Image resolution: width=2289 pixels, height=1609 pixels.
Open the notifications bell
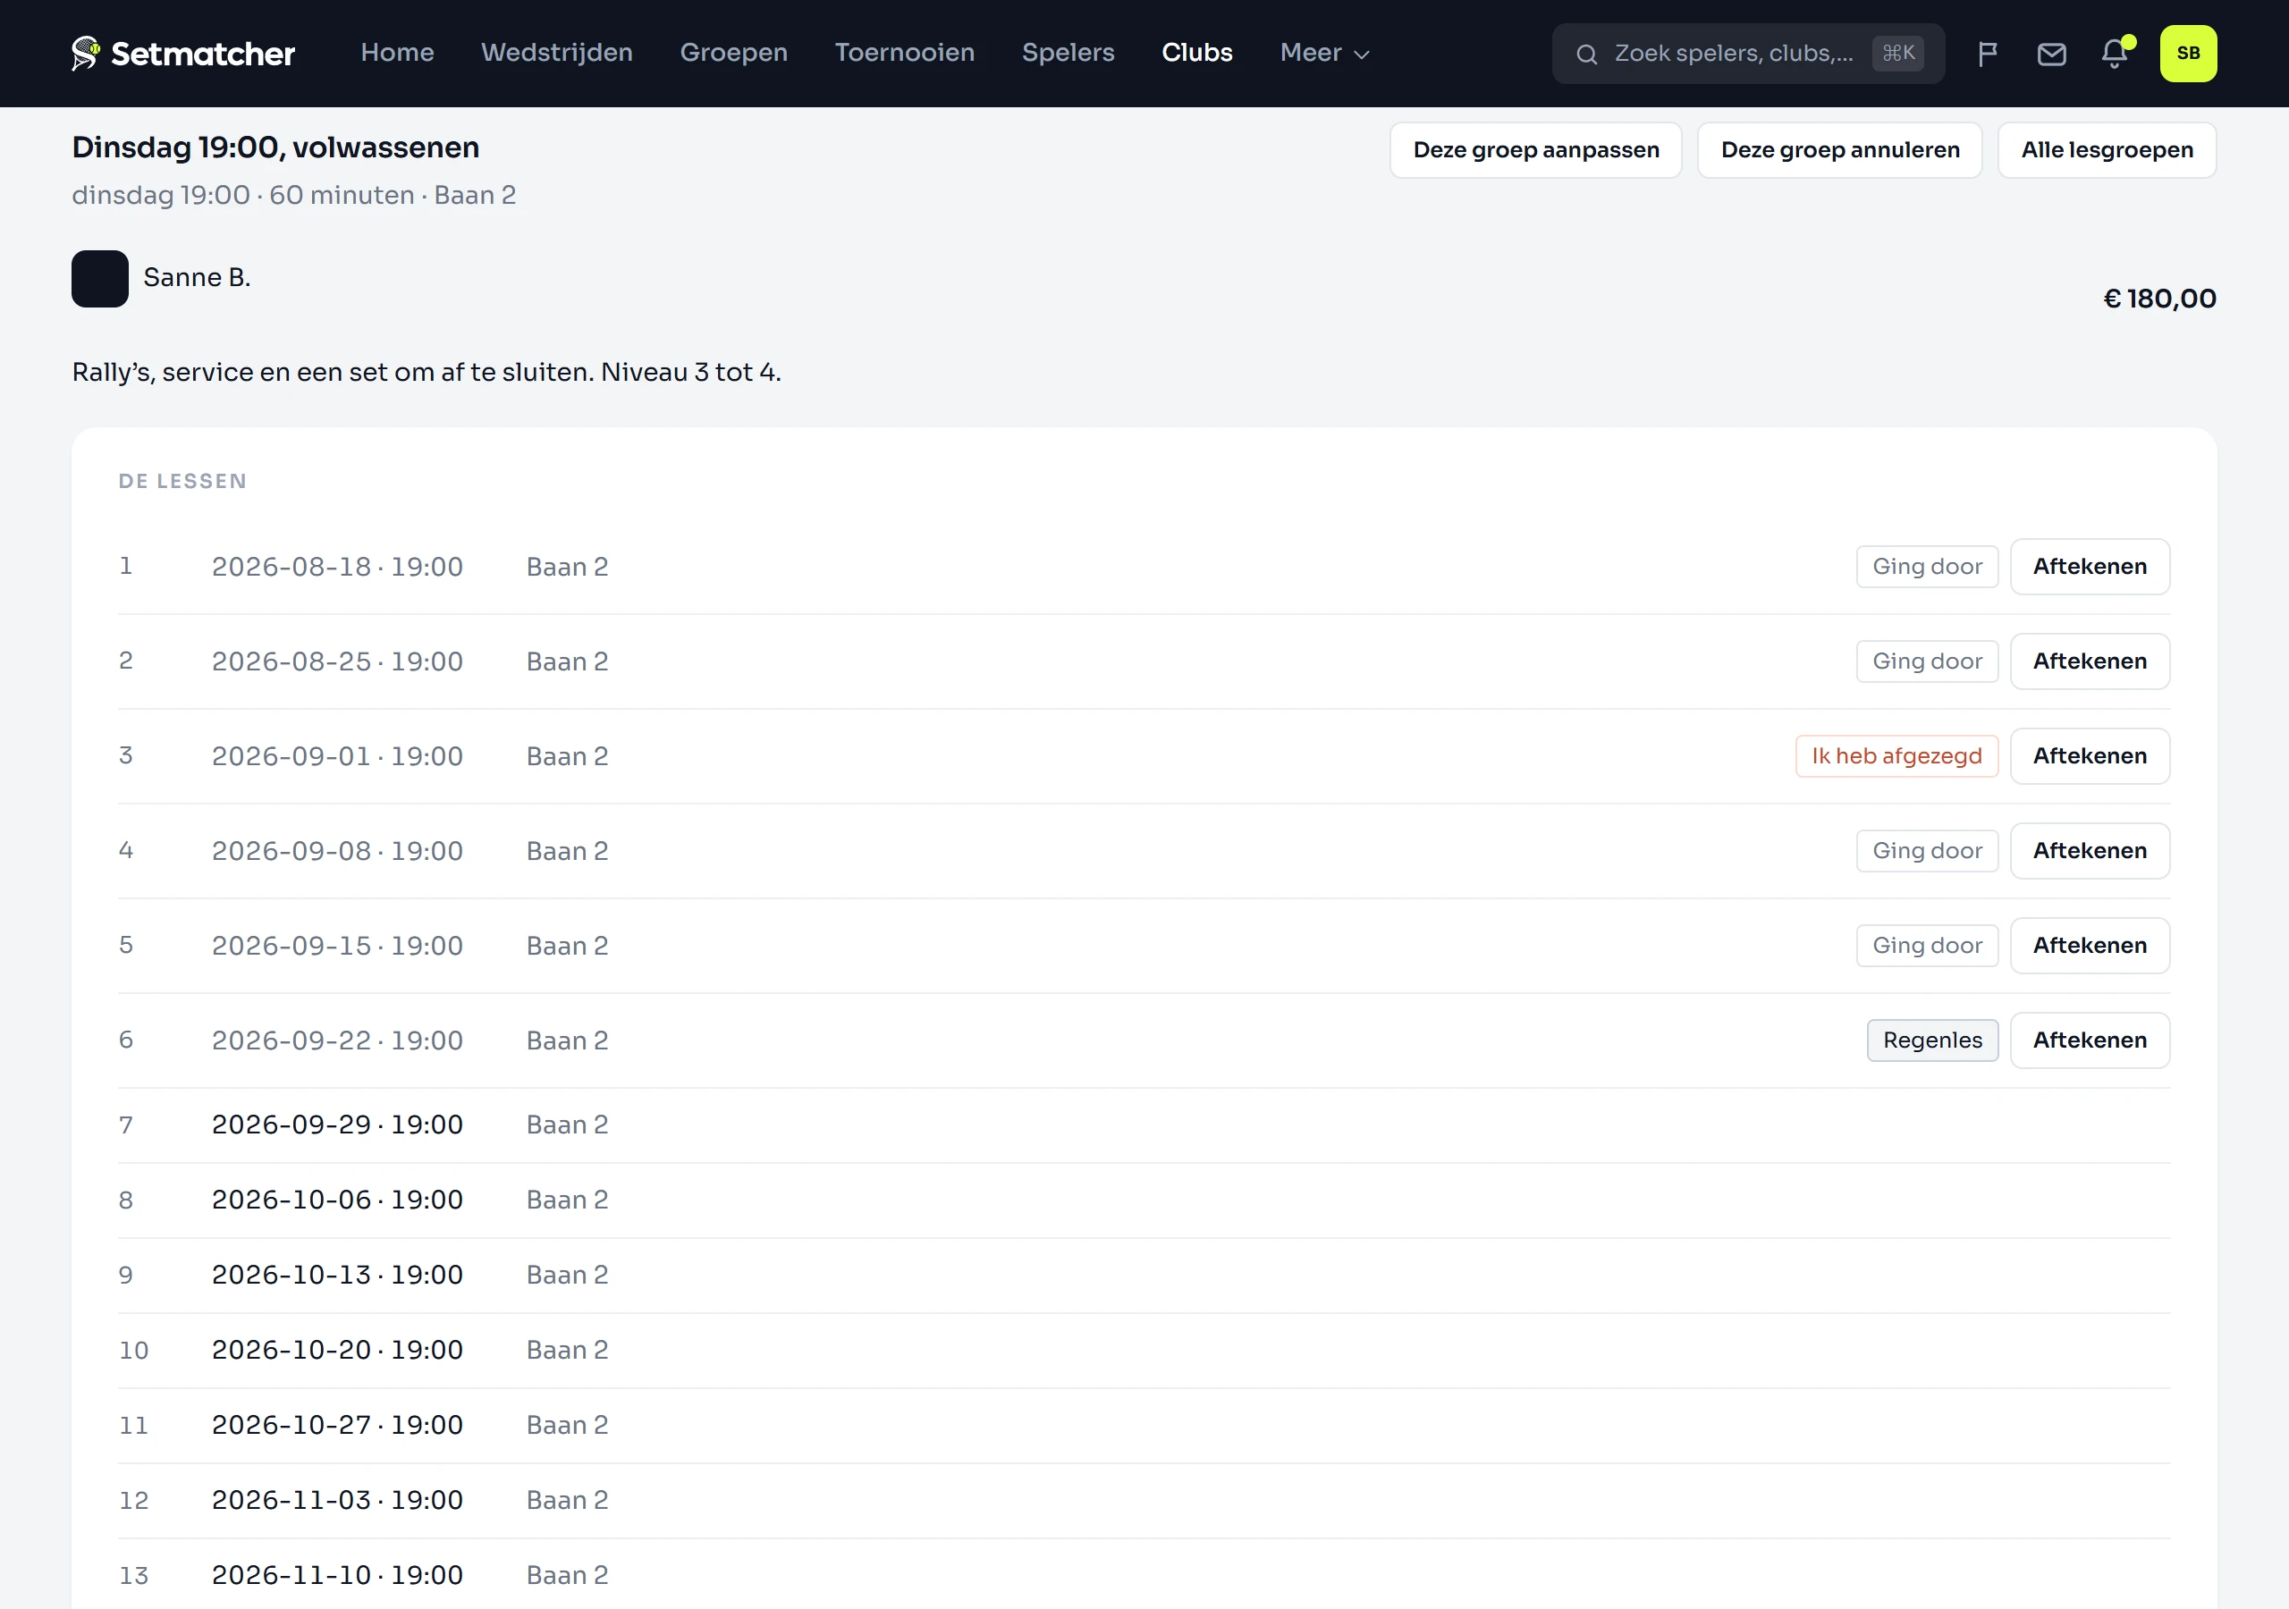point(2114,54)
